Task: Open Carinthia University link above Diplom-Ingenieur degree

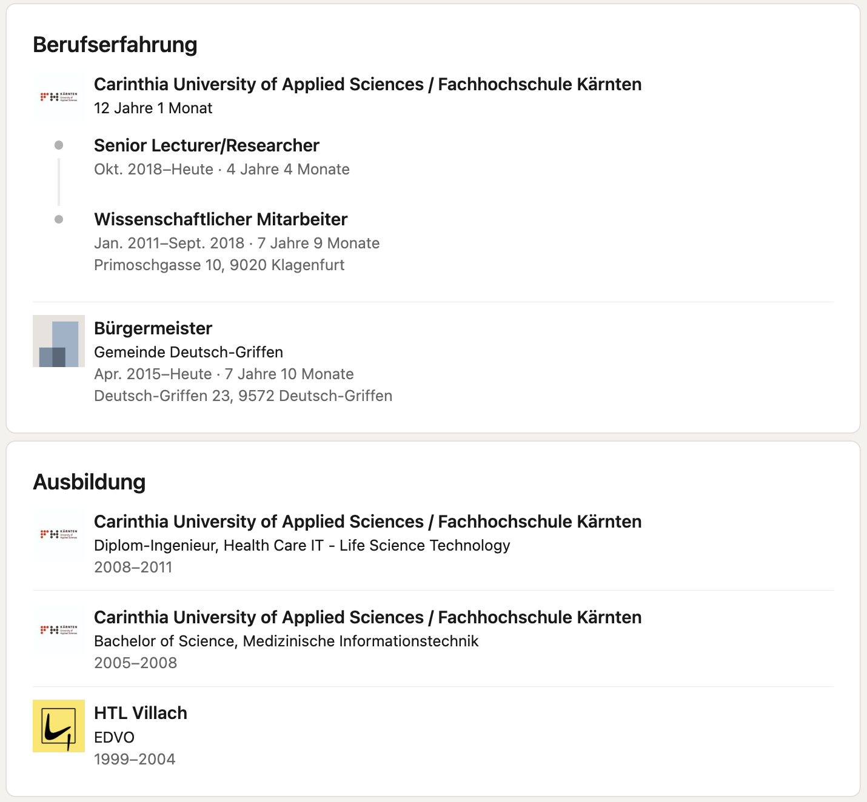Action: [367, 522]
